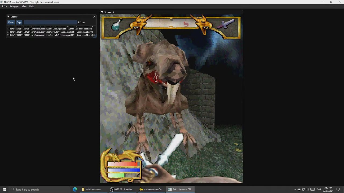The height and width of the screenshot is (193, 344).
Task: Close the Logger panel
Action: pyautogui.click(x=94, y=17)
